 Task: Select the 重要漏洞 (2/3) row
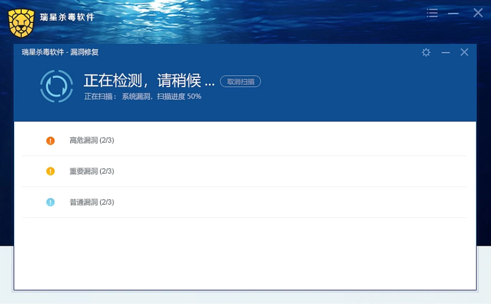click(x=244, y=171)
